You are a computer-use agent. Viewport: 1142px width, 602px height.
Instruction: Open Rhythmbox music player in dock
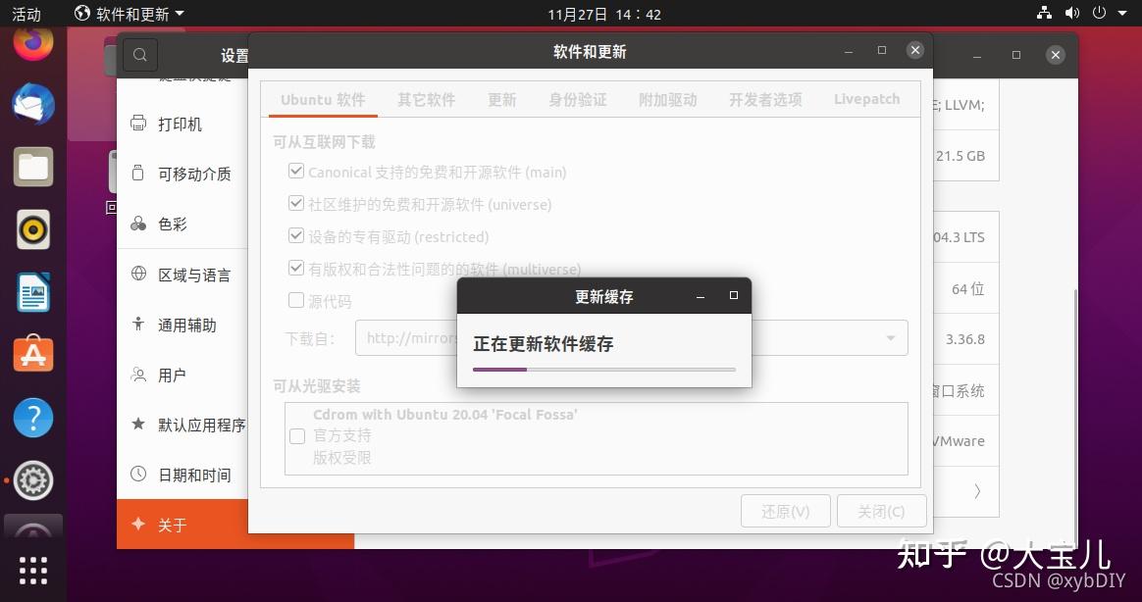tap(32, 229)
